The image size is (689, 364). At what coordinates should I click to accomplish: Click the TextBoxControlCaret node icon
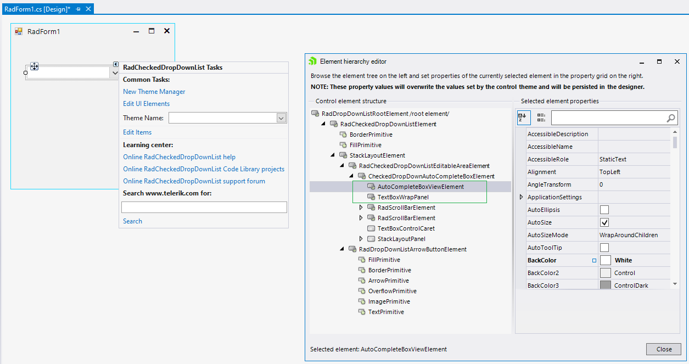pos(371,228)
